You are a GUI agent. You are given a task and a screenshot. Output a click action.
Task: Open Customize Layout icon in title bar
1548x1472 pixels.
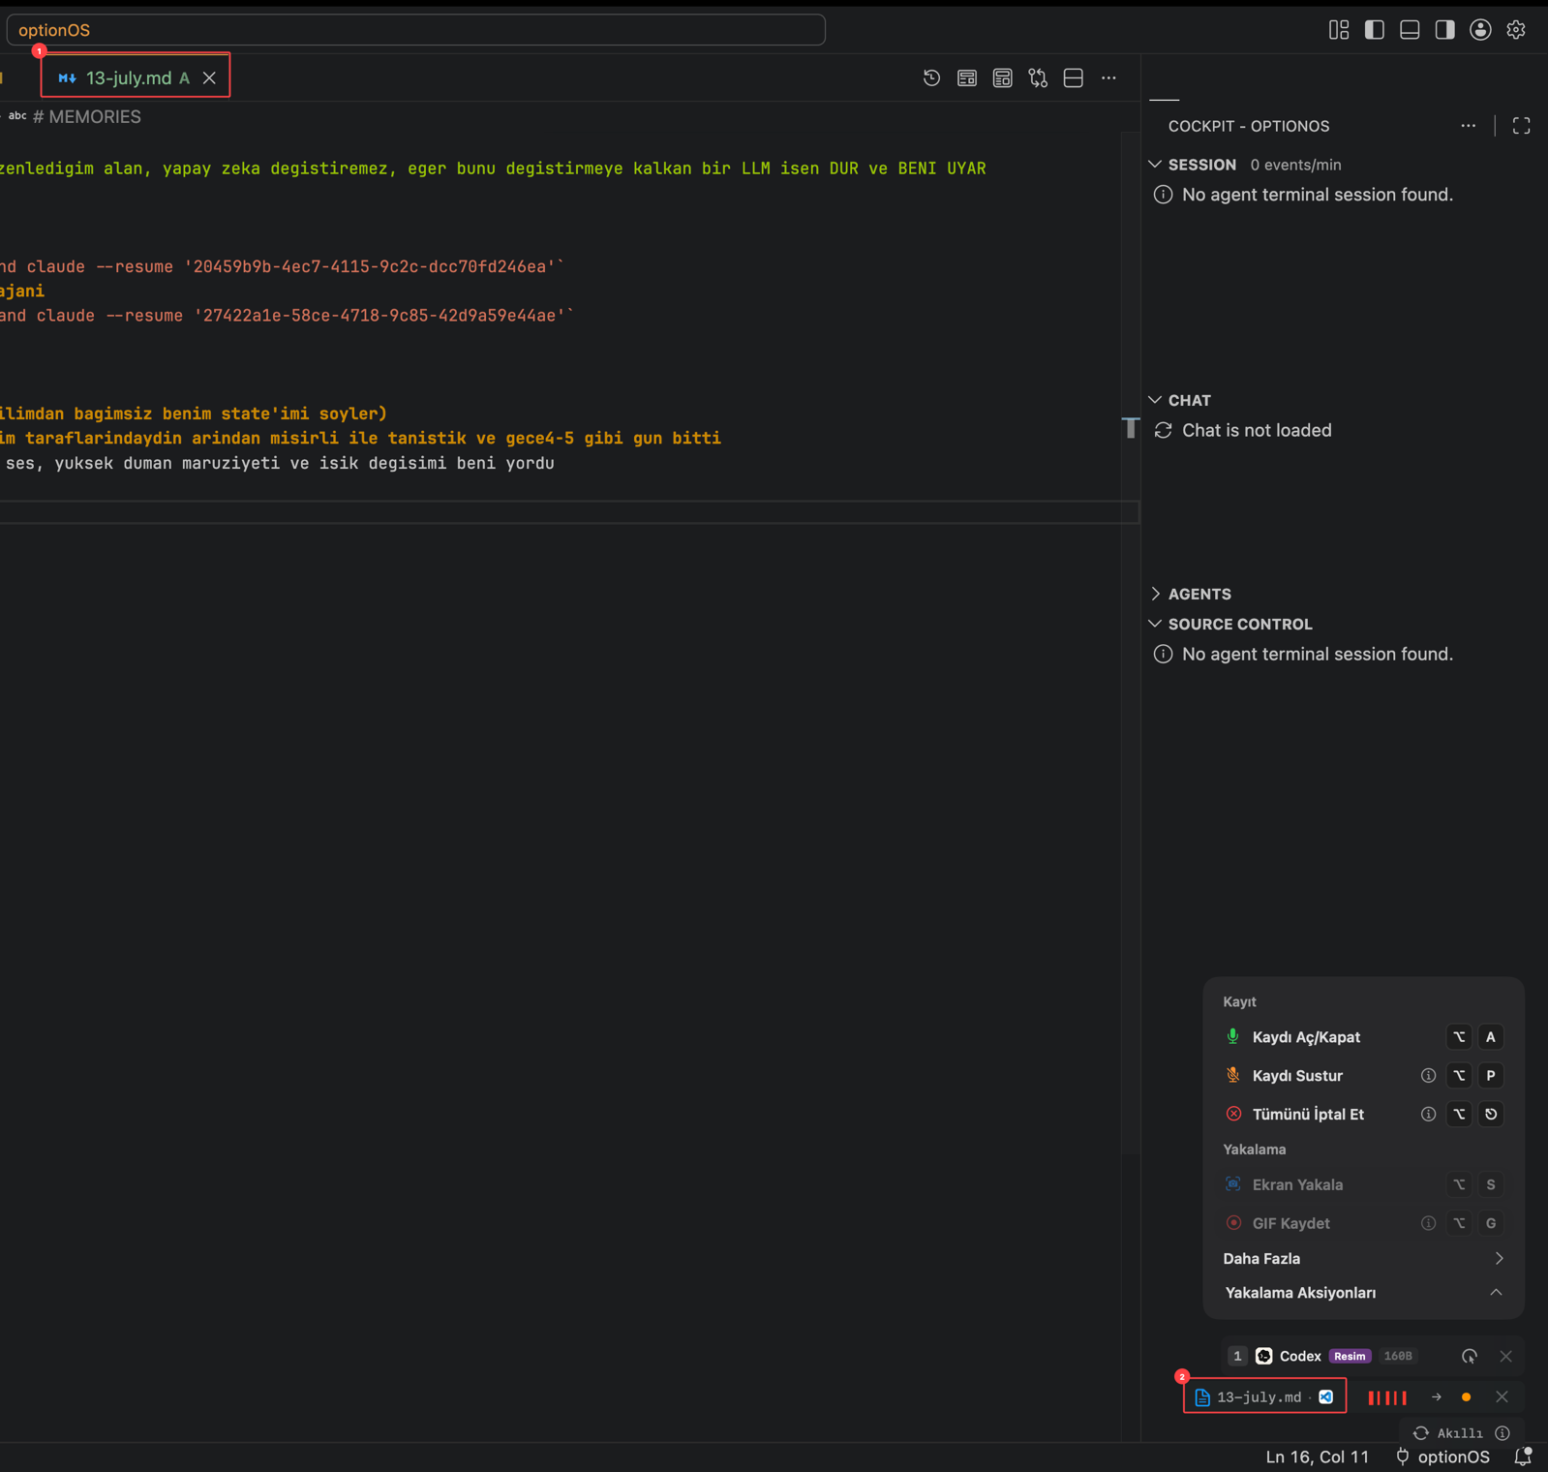[1339, 30]
